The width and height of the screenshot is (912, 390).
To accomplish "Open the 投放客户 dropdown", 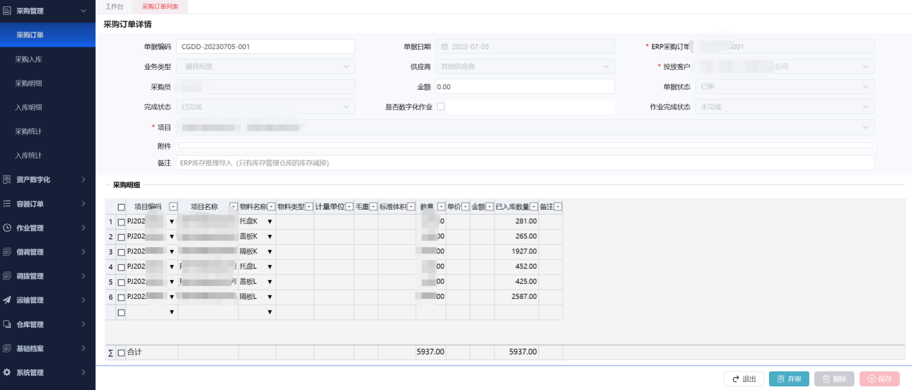I will (785, 67).
